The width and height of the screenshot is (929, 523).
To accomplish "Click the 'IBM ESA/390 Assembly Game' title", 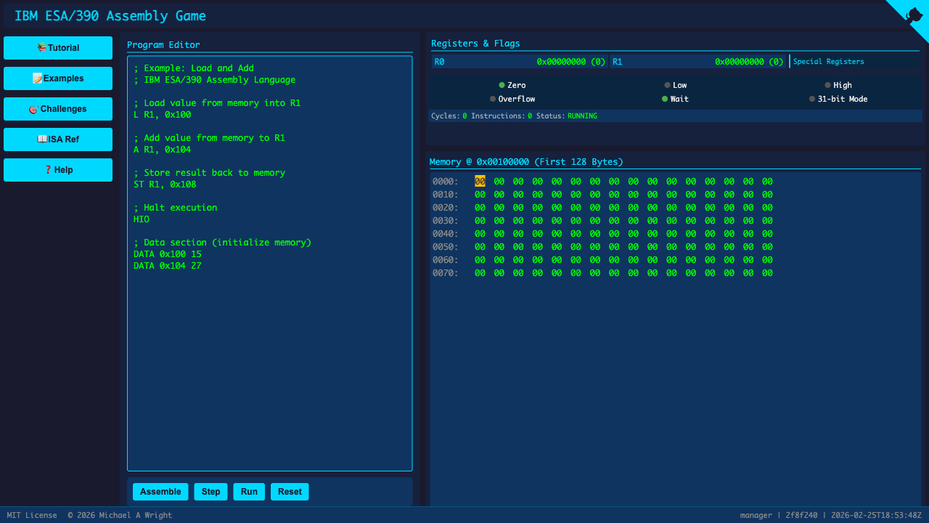I will (110, 16).
